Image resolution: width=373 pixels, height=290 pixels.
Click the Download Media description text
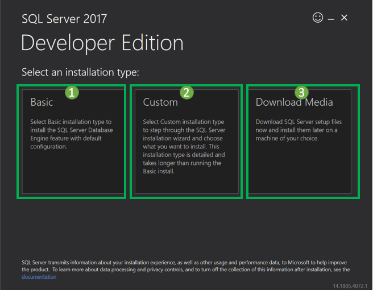[x=299, y=130]
